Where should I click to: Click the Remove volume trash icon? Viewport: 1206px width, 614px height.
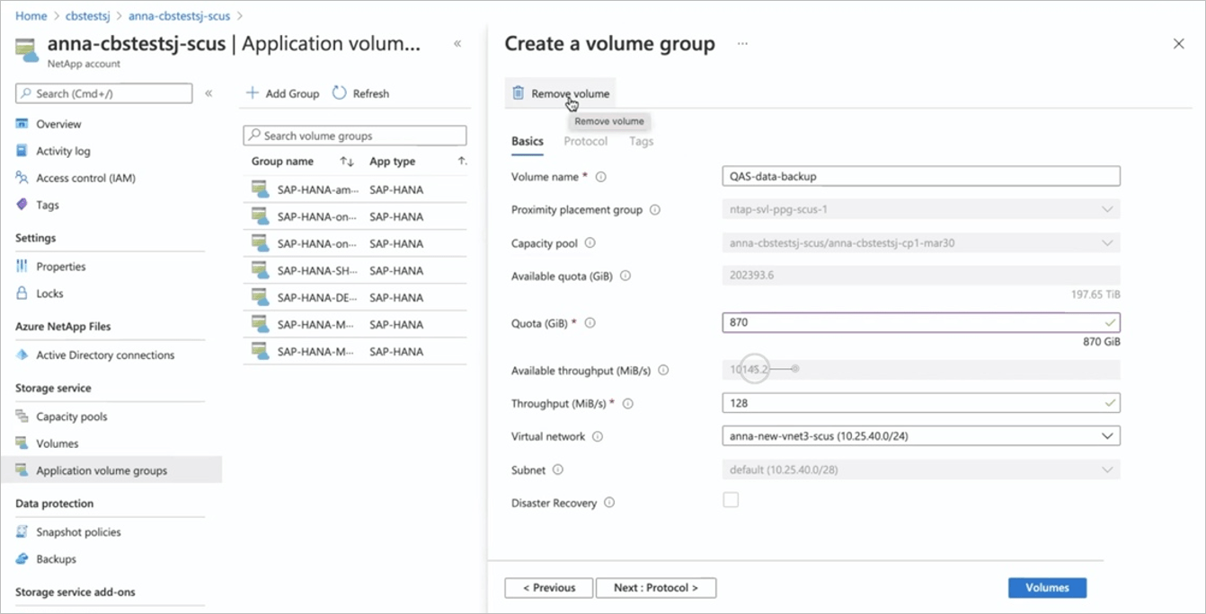519,92
